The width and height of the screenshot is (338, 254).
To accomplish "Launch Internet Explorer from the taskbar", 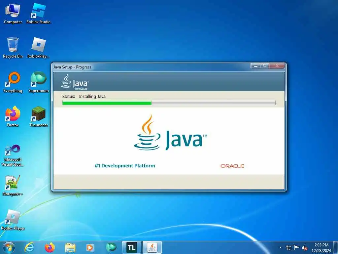I will [x=29, y=247].
